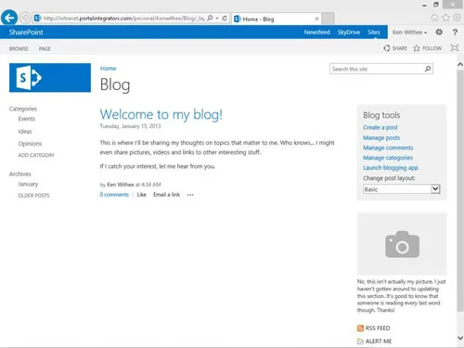The height and width of the screenshot is (348, 464).
Task: Open the browser Home icon
Action: 434,18
